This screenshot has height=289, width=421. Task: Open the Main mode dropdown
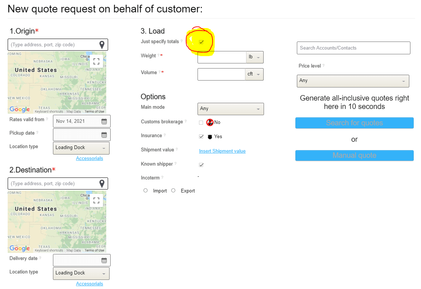(x=230, y=109)
